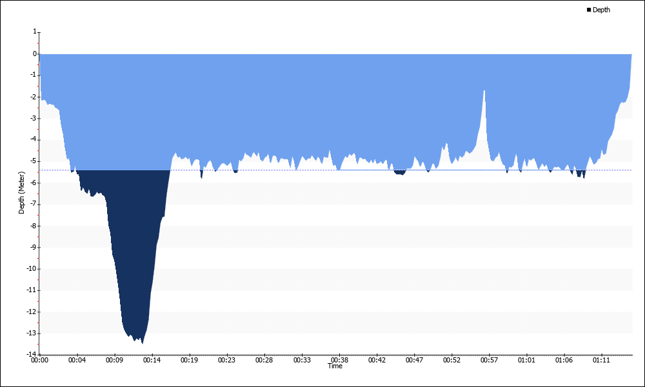This screenshot has height=387, width=645.
Task: Click the dotted average depth line
Action: click(x=335, y=170)
